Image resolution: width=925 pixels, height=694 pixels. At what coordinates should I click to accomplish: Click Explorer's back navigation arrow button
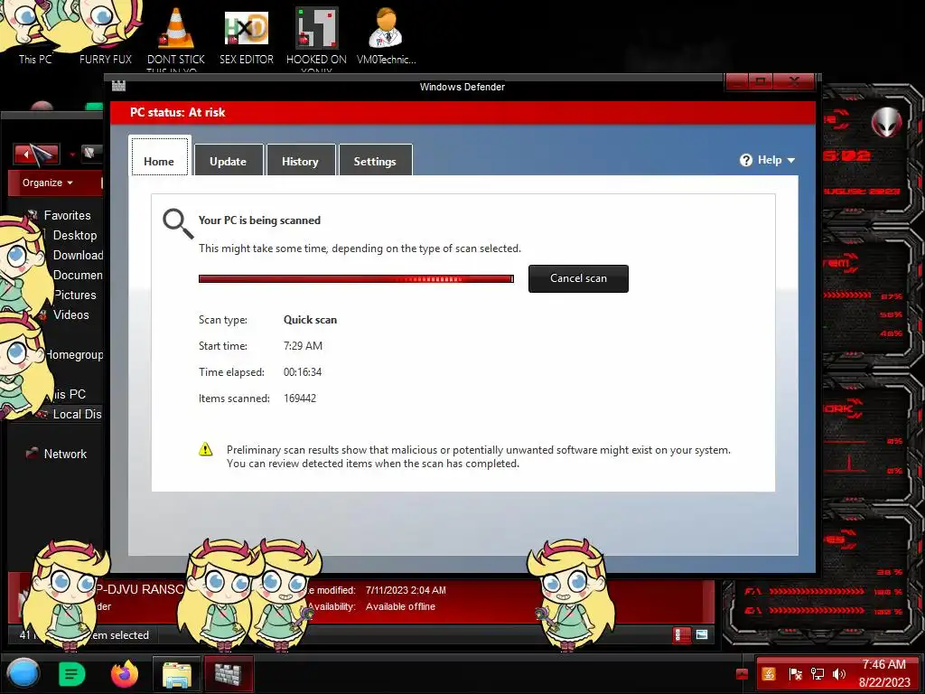pyautogui.click(x=36, y=155)
